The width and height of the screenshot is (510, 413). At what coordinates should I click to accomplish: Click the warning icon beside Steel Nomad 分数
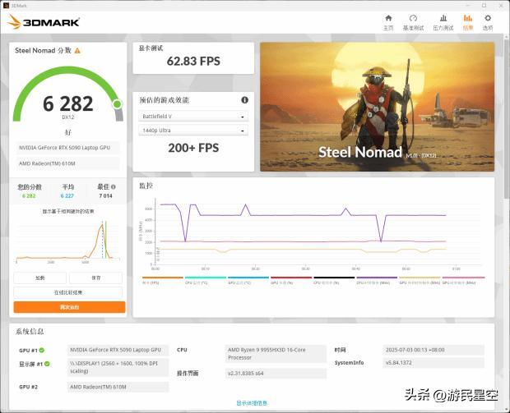click(x=77, y=50)
